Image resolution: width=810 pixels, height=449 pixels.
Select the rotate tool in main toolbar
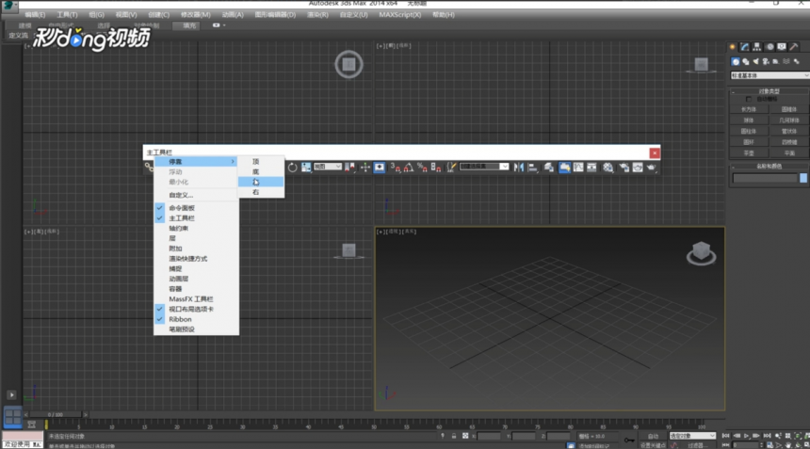pyautogui.click(x=292, y=168)
